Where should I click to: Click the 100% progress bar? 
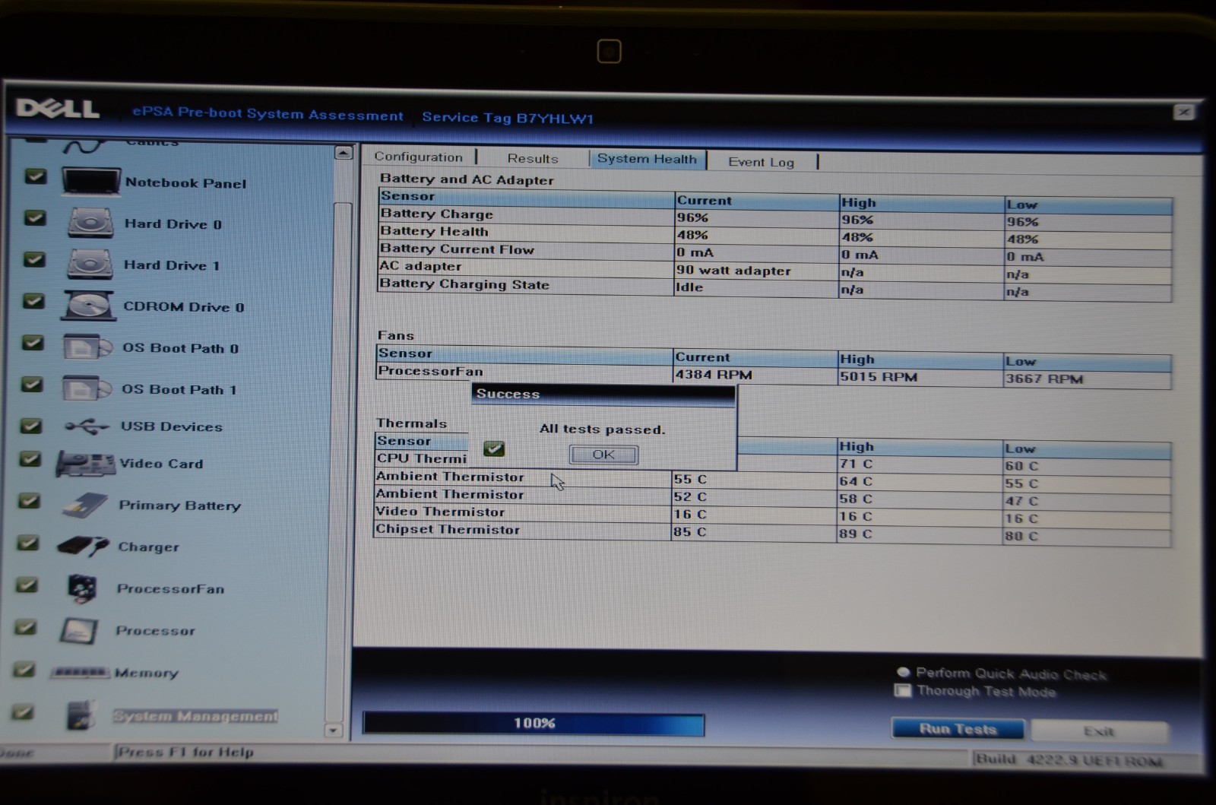click(534, 723)
